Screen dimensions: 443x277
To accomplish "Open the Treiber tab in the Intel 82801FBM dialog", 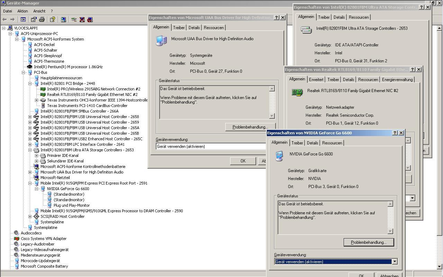I will [324, 17].
